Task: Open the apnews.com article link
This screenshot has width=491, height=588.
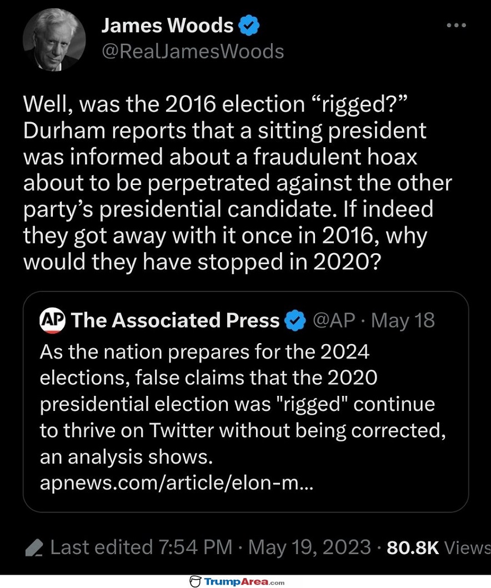Action: coord(177,483)
